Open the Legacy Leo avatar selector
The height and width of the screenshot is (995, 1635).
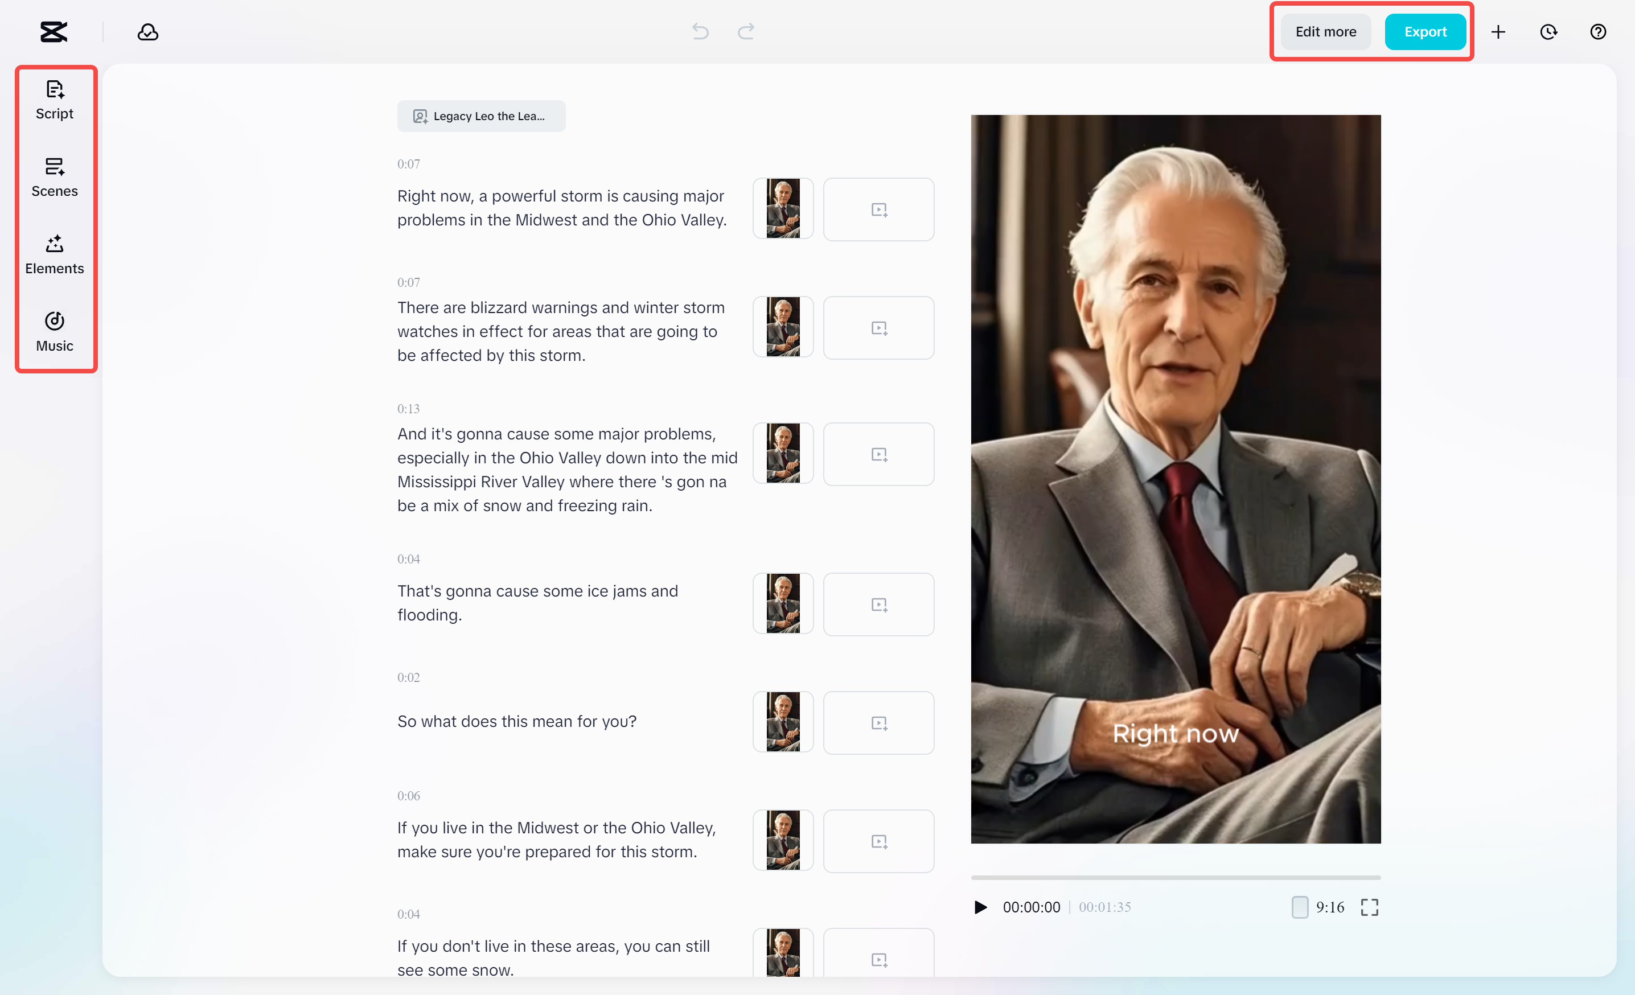coord(481,116)
